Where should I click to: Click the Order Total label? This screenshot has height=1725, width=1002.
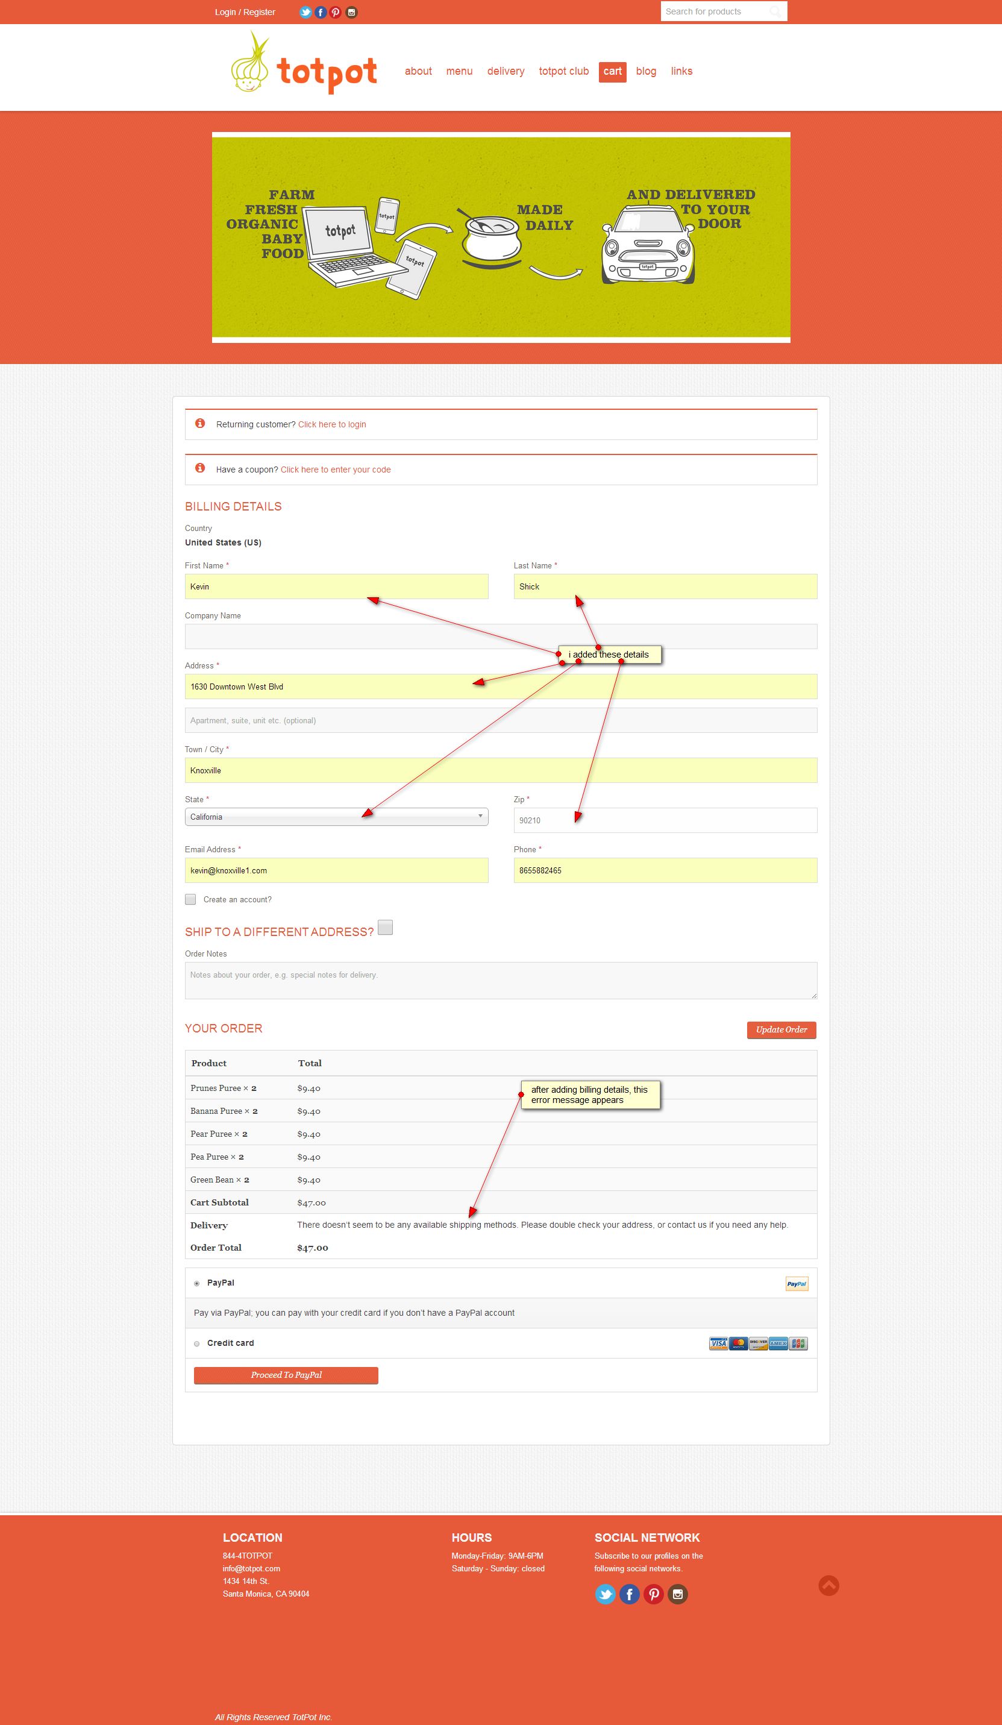[216, 1247]
